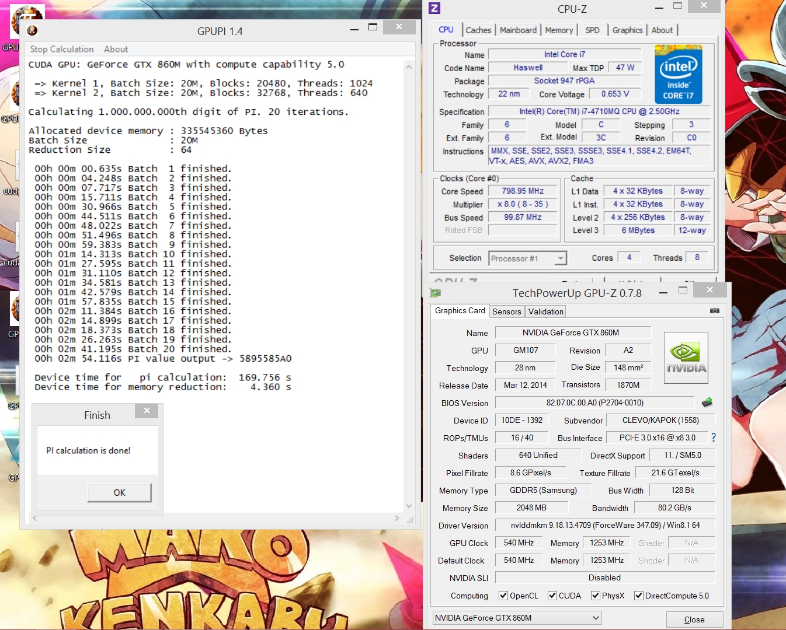Switch to the Sensors tab in GPU-Z
The height and width of the screenshot is (630, 786).
tap(507, 311)
